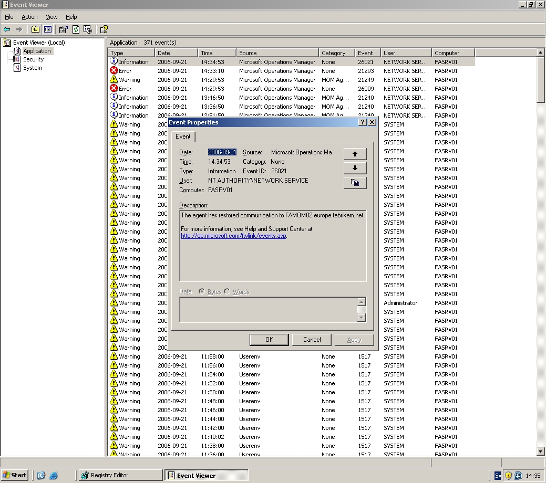Select the Words radio button
Screen dimensions: 546x483
point(227,291)
